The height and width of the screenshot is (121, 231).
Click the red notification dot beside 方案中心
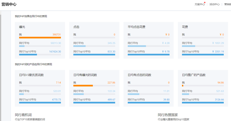(x=204, y=3)
